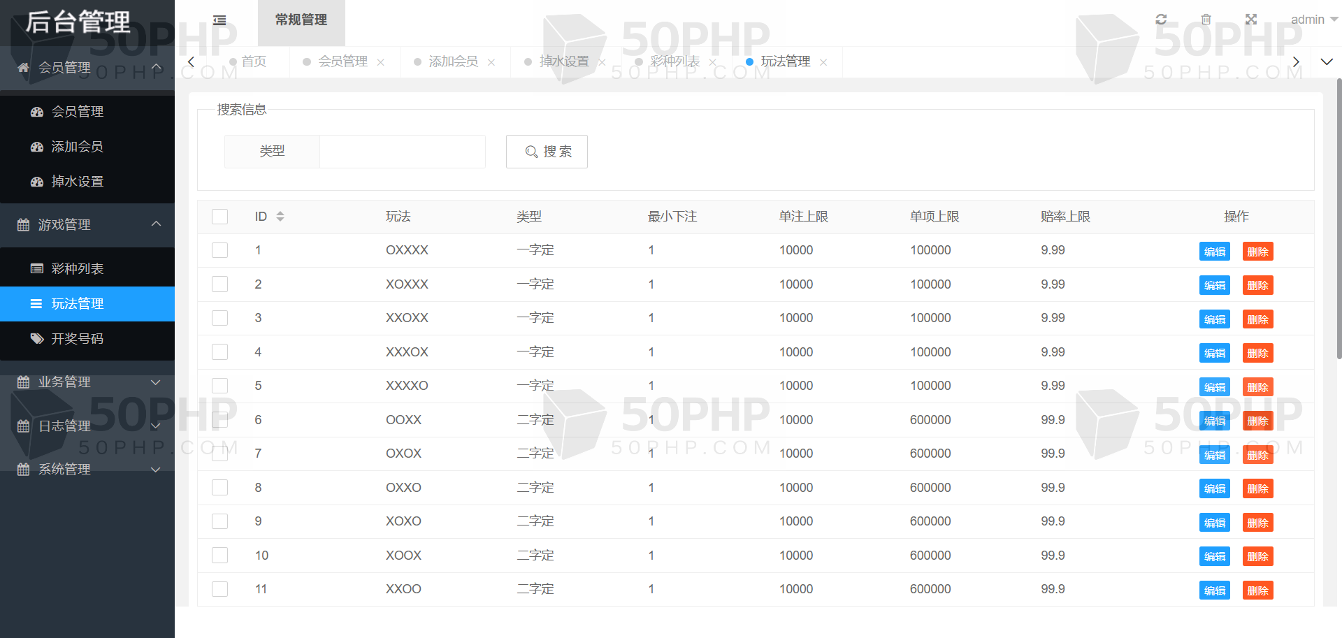Screen dimensions: 1342x638
Task: Toggle fullscreen with the expand icon
Action: [x=1251, y=20]
